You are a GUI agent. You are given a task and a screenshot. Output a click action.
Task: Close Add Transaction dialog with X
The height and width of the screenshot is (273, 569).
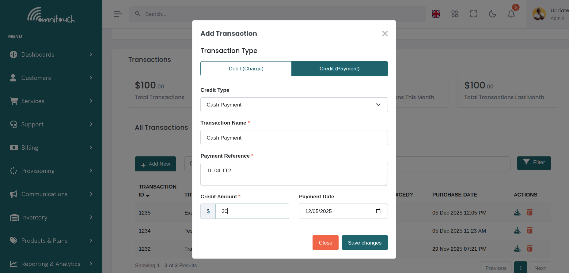tap(385, 34)
